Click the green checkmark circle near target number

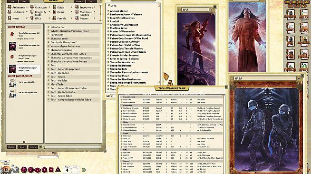[x=84, y=170]
